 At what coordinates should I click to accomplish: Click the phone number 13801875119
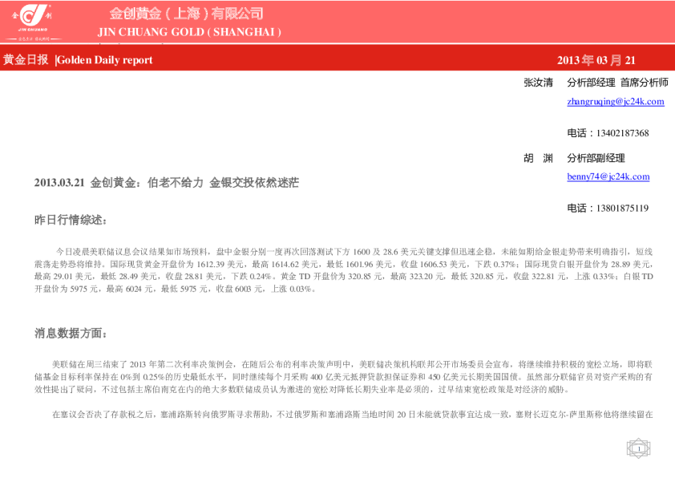pyautogui.click(x=608, y=209)
